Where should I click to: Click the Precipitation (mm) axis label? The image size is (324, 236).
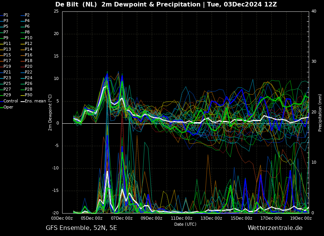(320, 112)
